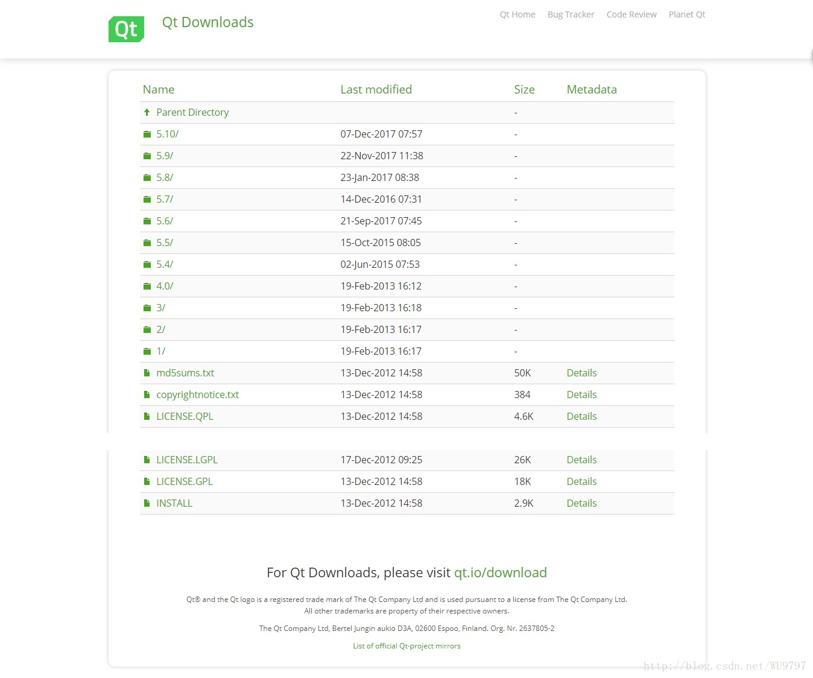Open the Planet Qt navigation link

[687, 14]
